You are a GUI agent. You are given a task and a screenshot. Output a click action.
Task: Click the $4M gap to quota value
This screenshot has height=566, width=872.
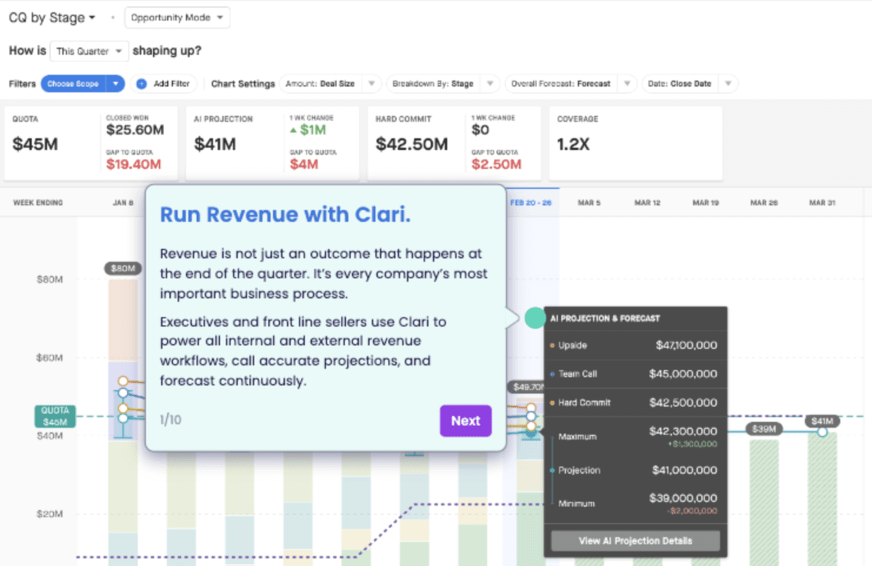[x=304, y=164]
